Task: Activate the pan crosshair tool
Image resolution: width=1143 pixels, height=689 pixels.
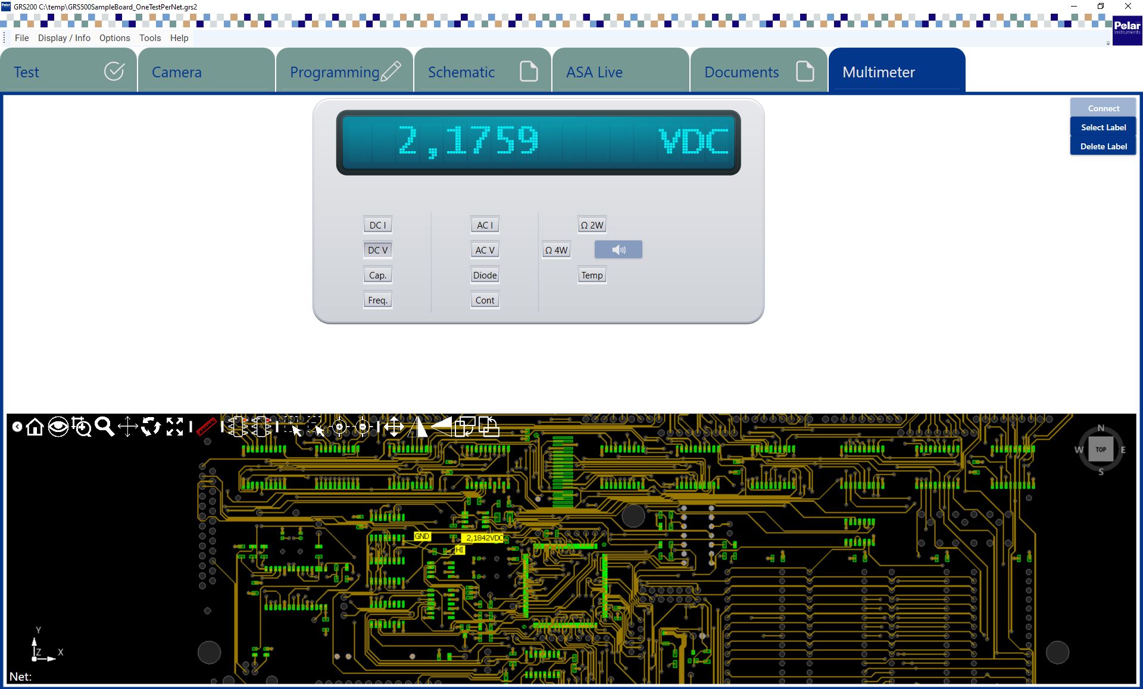Action: [x=127, y=427]
